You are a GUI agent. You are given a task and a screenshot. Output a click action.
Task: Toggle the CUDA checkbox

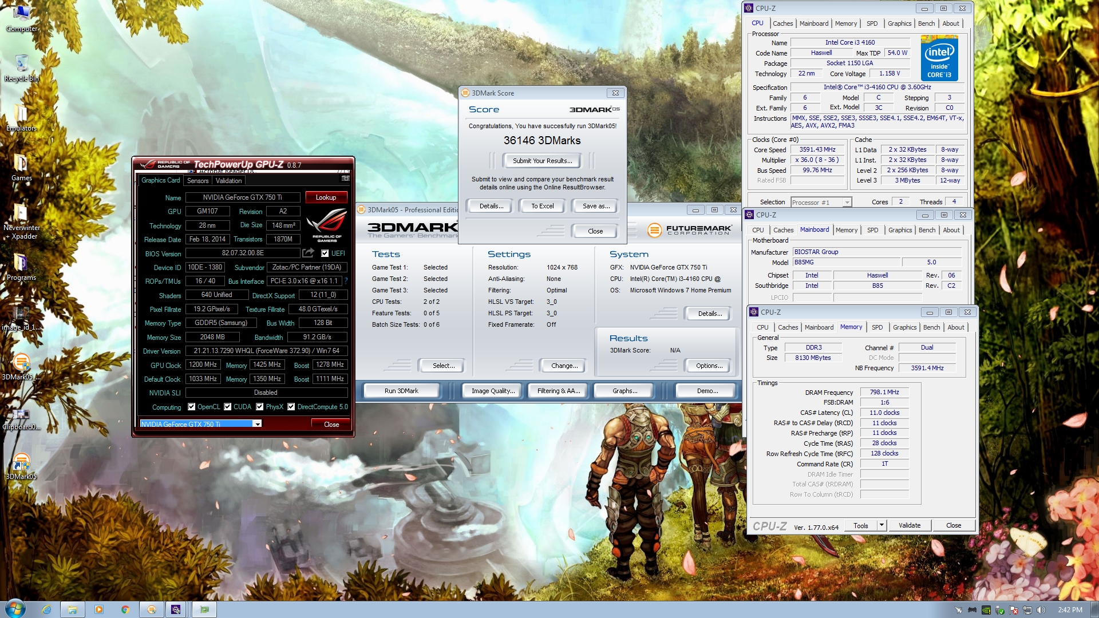228,406
